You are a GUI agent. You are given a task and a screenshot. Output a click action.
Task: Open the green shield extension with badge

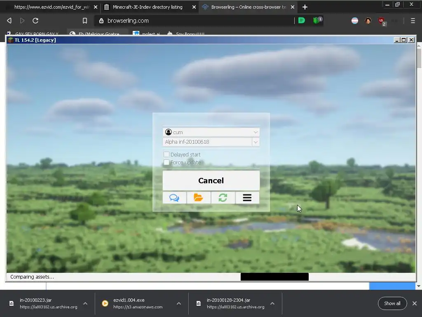pyautogui.click(x=317, y=20)
